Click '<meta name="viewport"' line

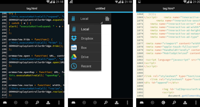click(x=173, y=44)
